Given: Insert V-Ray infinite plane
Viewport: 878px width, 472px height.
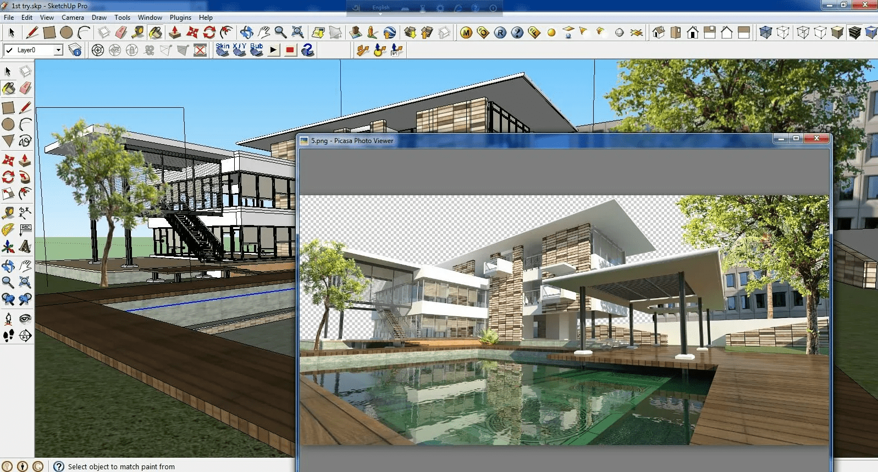Looking at the screenshot, I should click(637, 32).
